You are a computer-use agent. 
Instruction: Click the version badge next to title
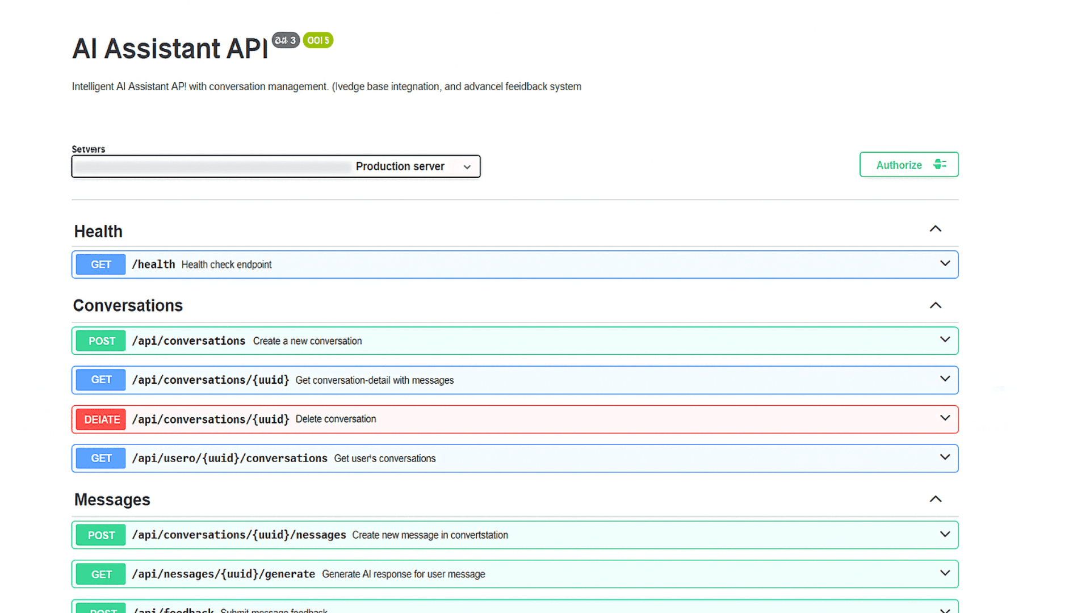(286, 40)
